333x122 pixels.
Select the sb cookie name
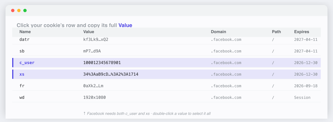click(x=22, y=51)
